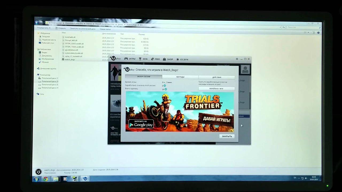Open Локальный диск (E:) in the sidebar
This screenshot has height=192, width=342.
pos(48,85)
